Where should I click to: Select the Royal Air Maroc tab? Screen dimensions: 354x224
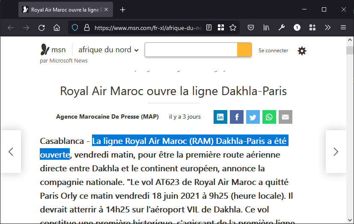(65, 10)
